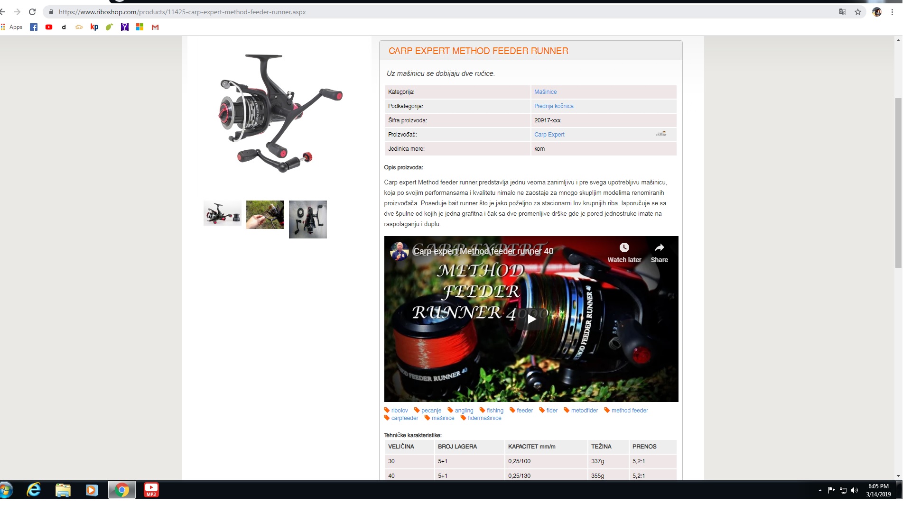Click the Carp Expert brand logo

pos(661,134)
